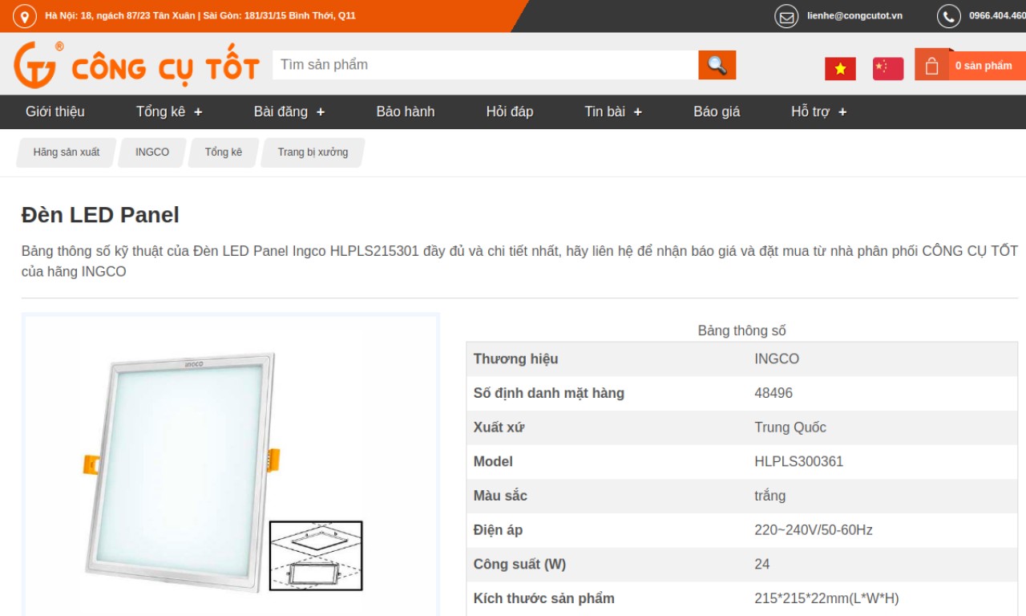Go to 'Hãng sản xuất' breadcrumb
This screenshot has height=616, width=1026.
[67, 152]
